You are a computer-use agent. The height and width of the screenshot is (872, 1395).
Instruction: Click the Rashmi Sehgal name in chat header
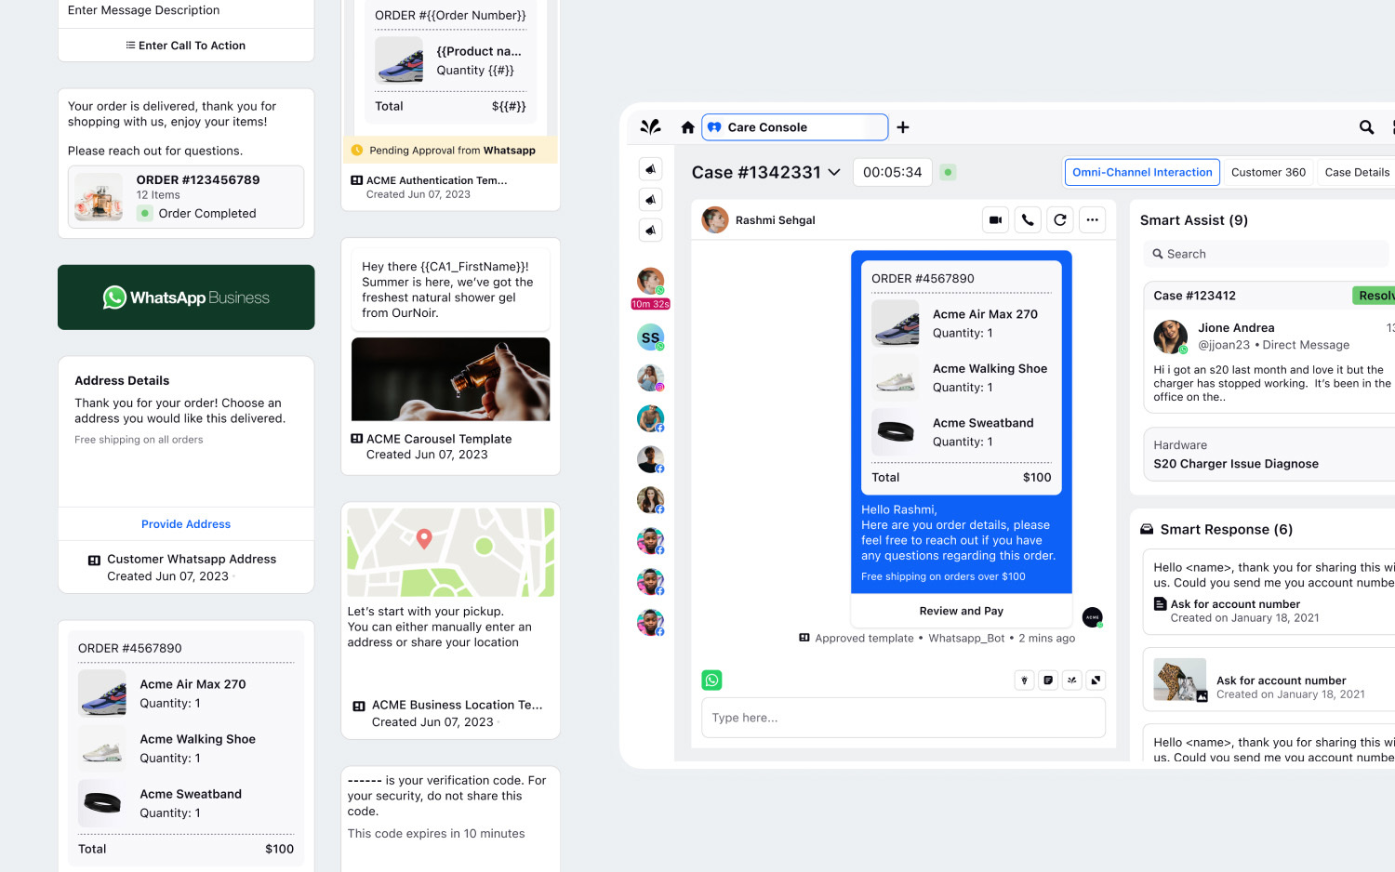tap(776, 220)
